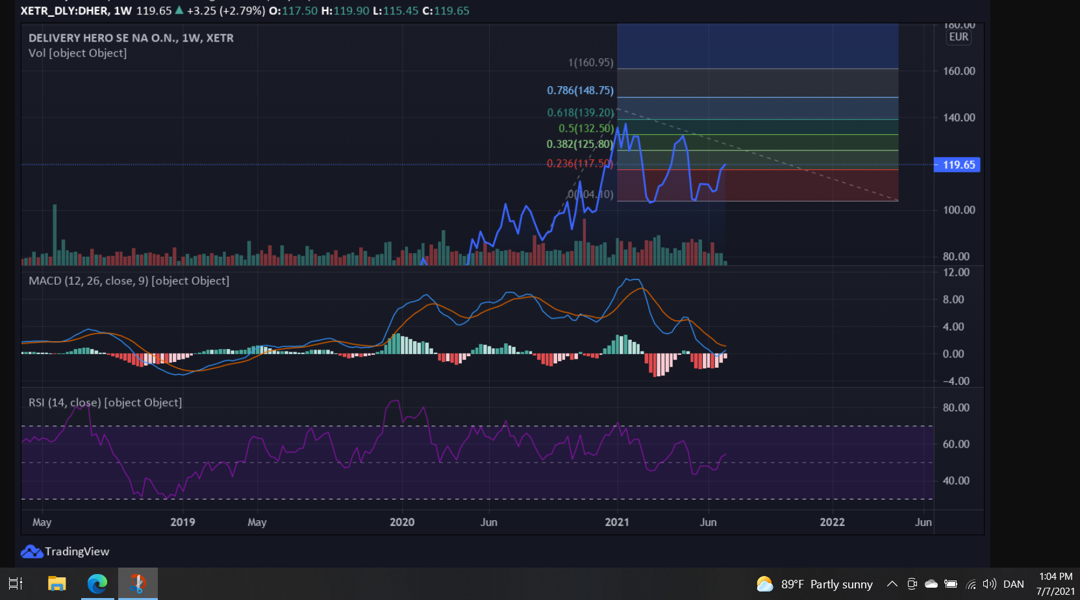Open the volume speaker tray icon
1080x600 pixels.
(989, 584)
